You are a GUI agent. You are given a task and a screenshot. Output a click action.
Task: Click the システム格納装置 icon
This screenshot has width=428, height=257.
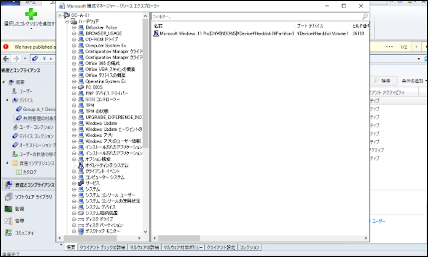tap(81, 213)
